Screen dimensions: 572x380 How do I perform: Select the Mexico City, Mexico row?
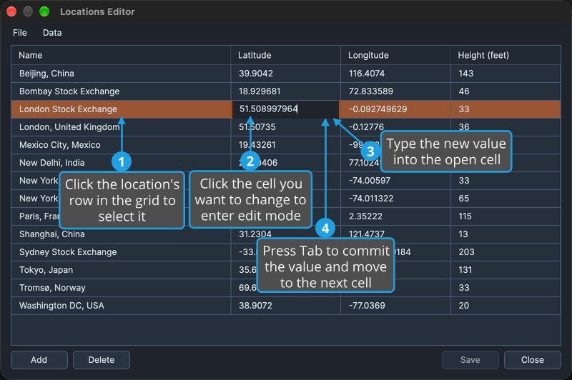click(x=285, y=145)
